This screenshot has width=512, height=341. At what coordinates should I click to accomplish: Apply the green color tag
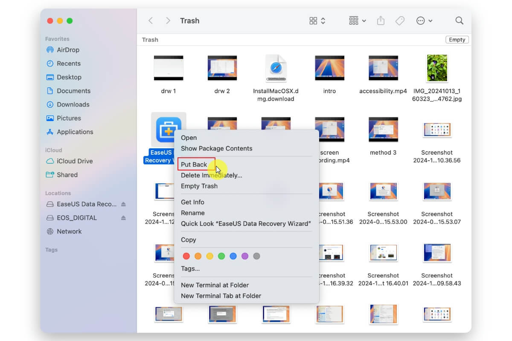[221, 256]
